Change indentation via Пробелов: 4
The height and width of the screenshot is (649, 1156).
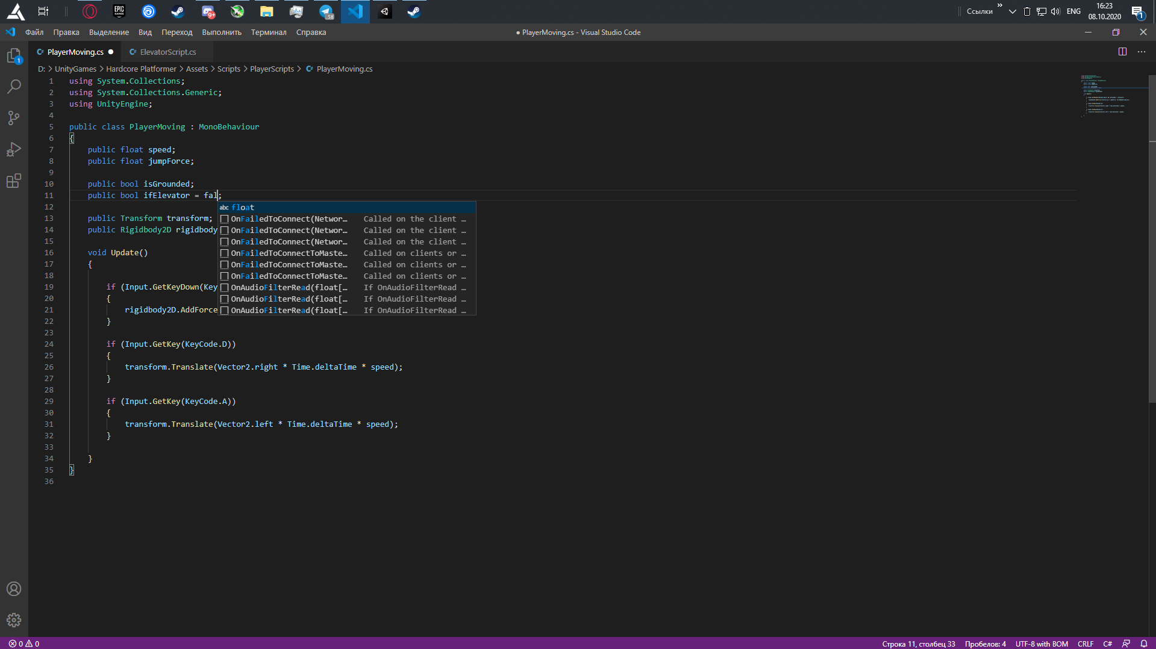pos(985,644)
